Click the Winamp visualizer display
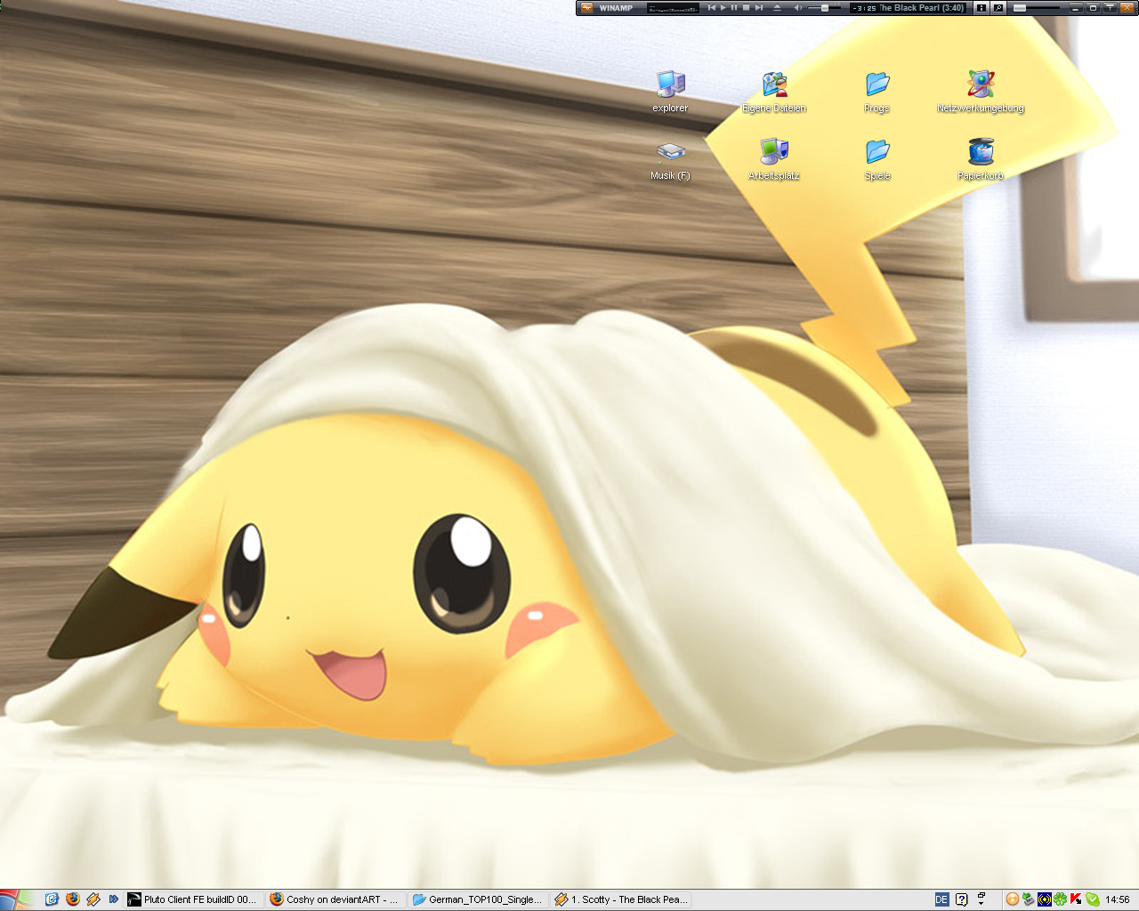Viewport: 1139px width, 911px height. tap(673, 8)
